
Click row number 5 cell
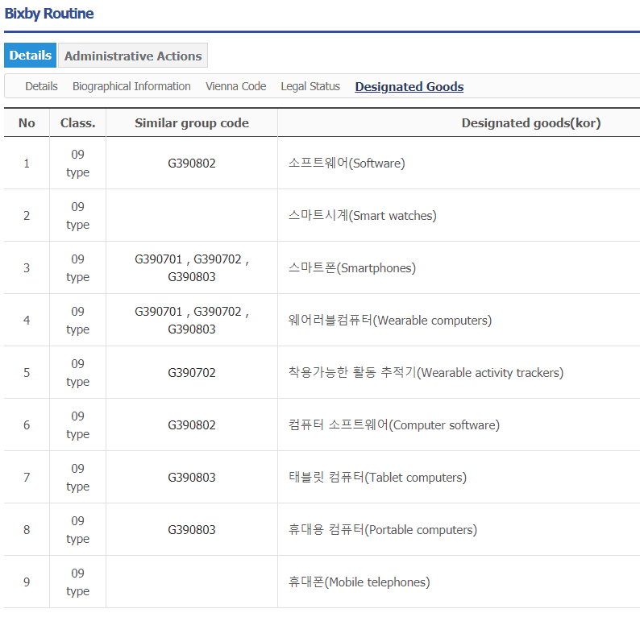point(27,372)
